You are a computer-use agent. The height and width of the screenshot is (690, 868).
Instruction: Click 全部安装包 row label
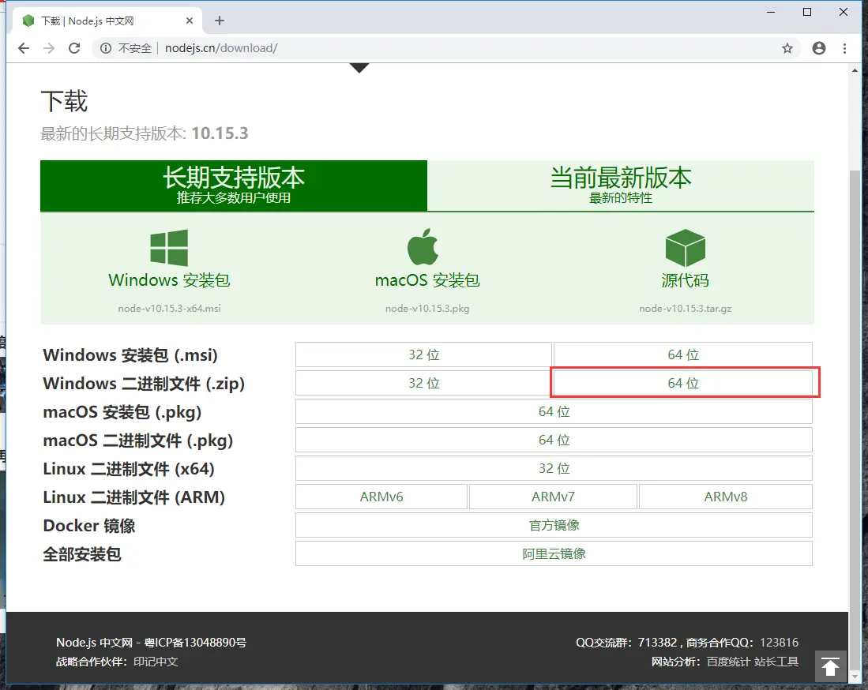(82, 554)
